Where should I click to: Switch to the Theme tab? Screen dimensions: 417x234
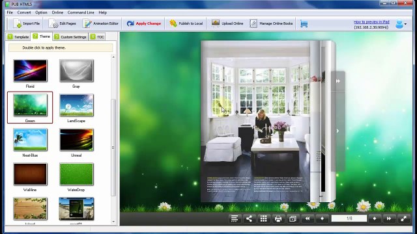pos(42,36)
